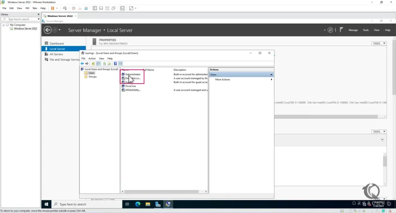This screenshot has height=213, width=396.
Task: Click the Server Manager back arrow
Action: click(48, 30)
